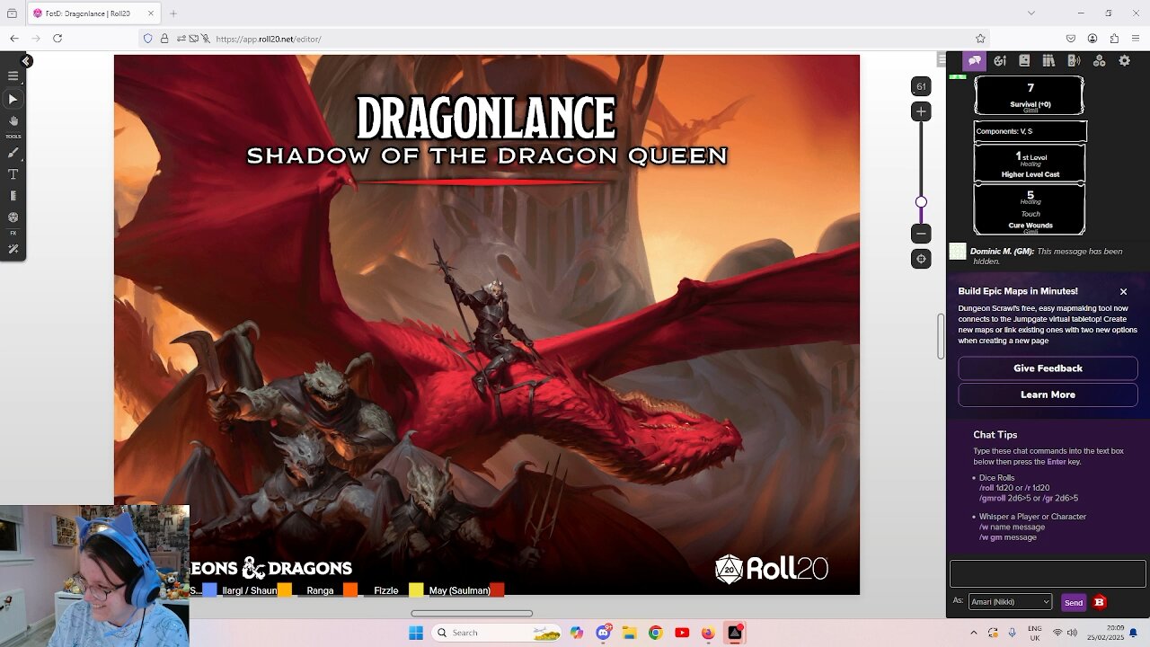The height and width of the screenshot is (647, 1150).
Task: Click Ilargi / Shaun's orange color swatch
Action: click(285, 590)
